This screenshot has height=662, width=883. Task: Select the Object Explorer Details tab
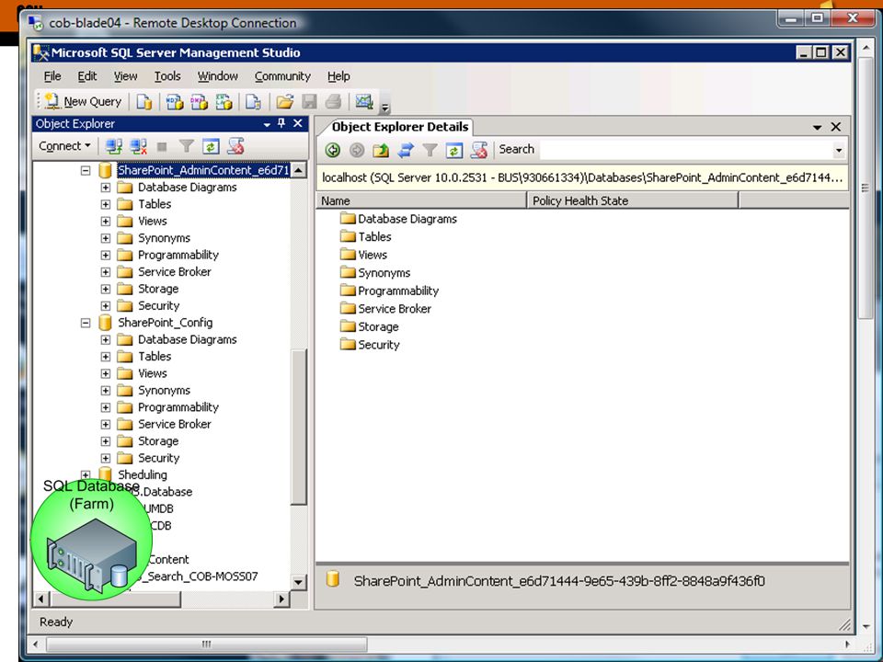(x=400, y=127)
